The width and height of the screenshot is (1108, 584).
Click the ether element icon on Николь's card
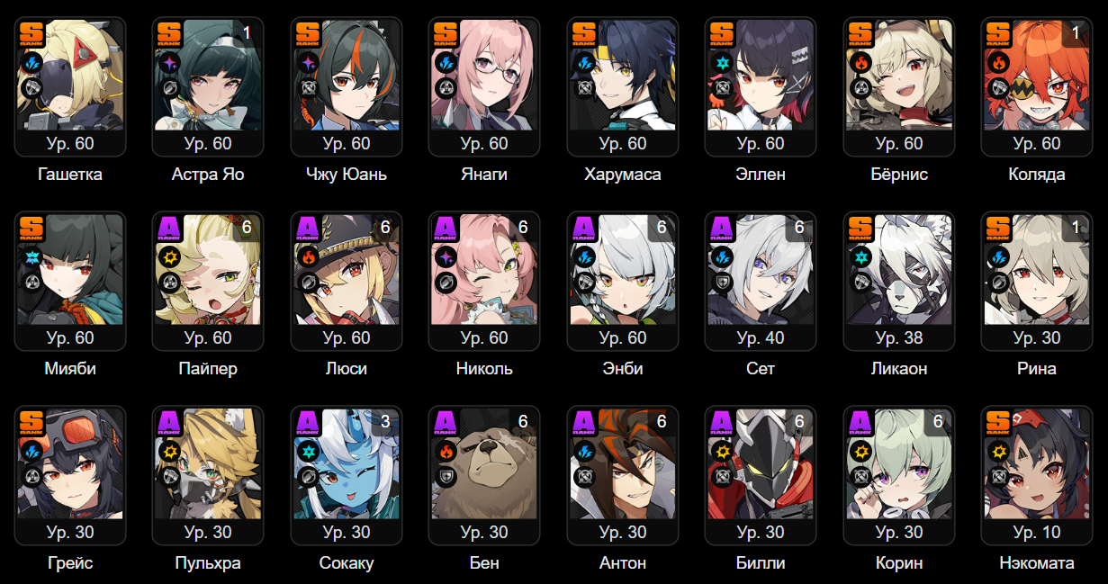(445, 258)
